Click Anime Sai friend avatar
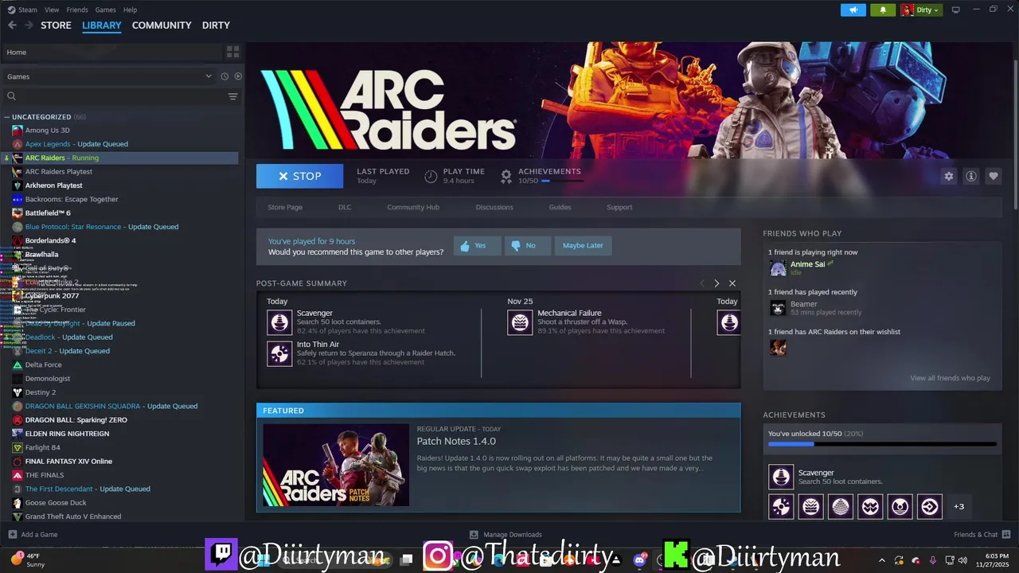This screenshot has width=1019, height=573. click(778, 268)
